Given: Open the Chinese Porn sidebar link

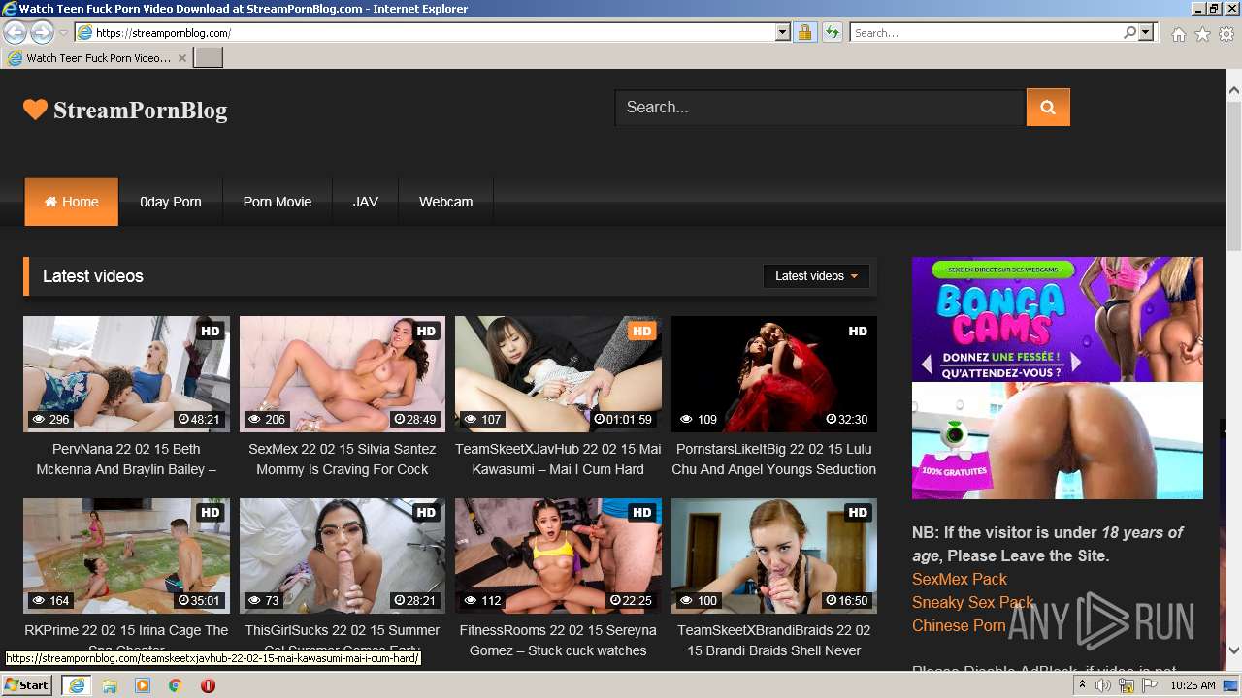Looking at the screenshot, I should (x=959, y=625).
